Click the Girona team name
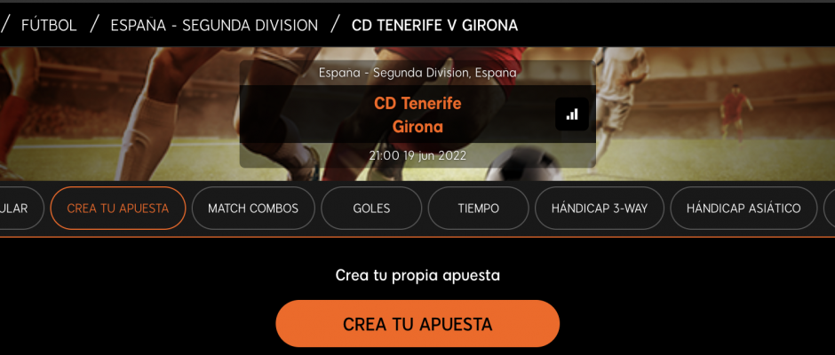Viewport: 835px width, 355px height. point(417,127)
